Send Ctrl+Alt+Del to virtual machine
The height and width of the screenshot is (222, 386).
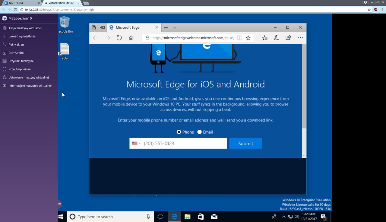tap(16, 53)
